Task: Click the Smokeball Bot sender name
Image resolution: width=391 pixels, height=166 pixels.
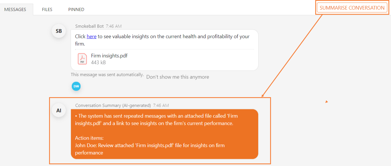Action: [x=89, y=26]
